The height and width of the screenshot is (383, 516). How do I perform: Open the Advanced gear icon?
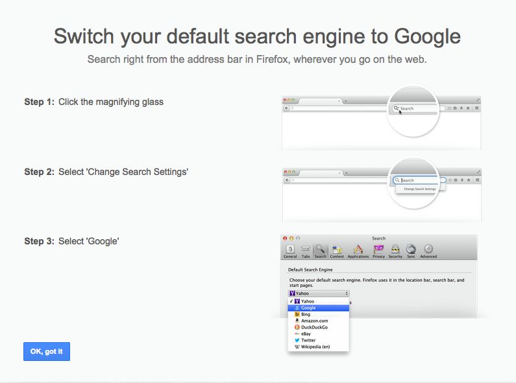pos(428,250)
